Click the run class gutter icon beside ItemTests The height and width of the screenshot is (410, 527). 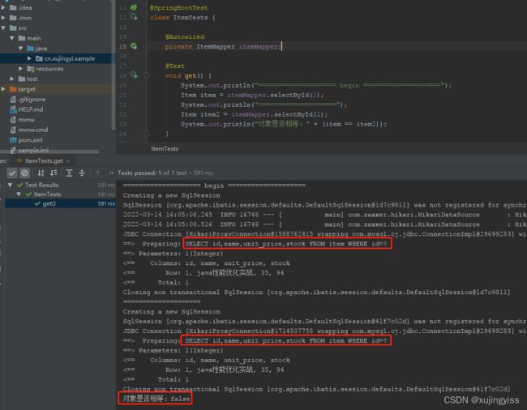134,16
